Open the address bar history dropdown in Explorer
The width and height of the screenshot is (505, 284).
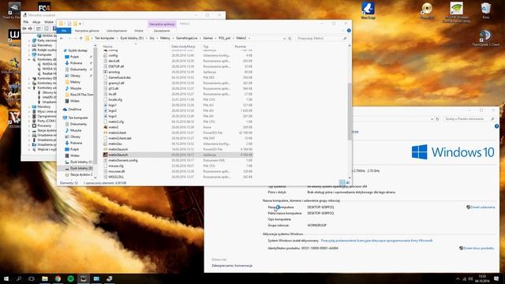(x=284, y=39)
